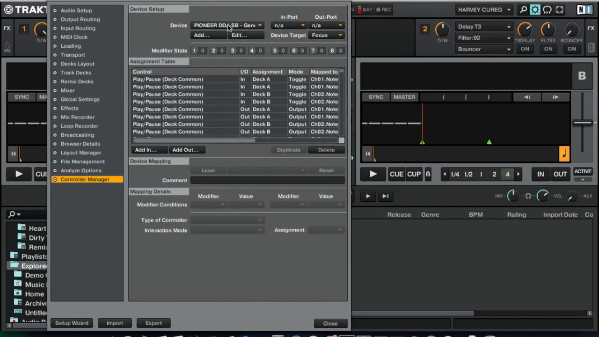Open the Device dropdown PIONEER DDJ-SB
599x337 pixels.
[x=227, y=25]
